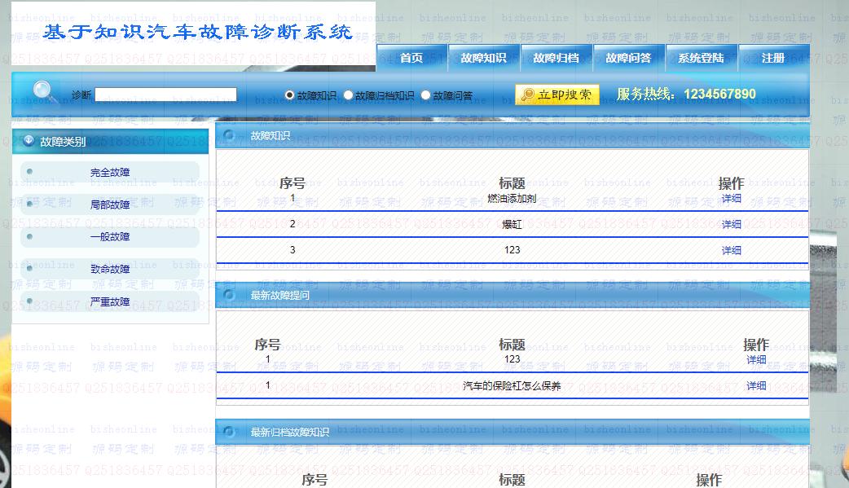Choose 完全故障 category in sidebar
The width and height of the screenshot is (849, 488).
tap(110, 172)
